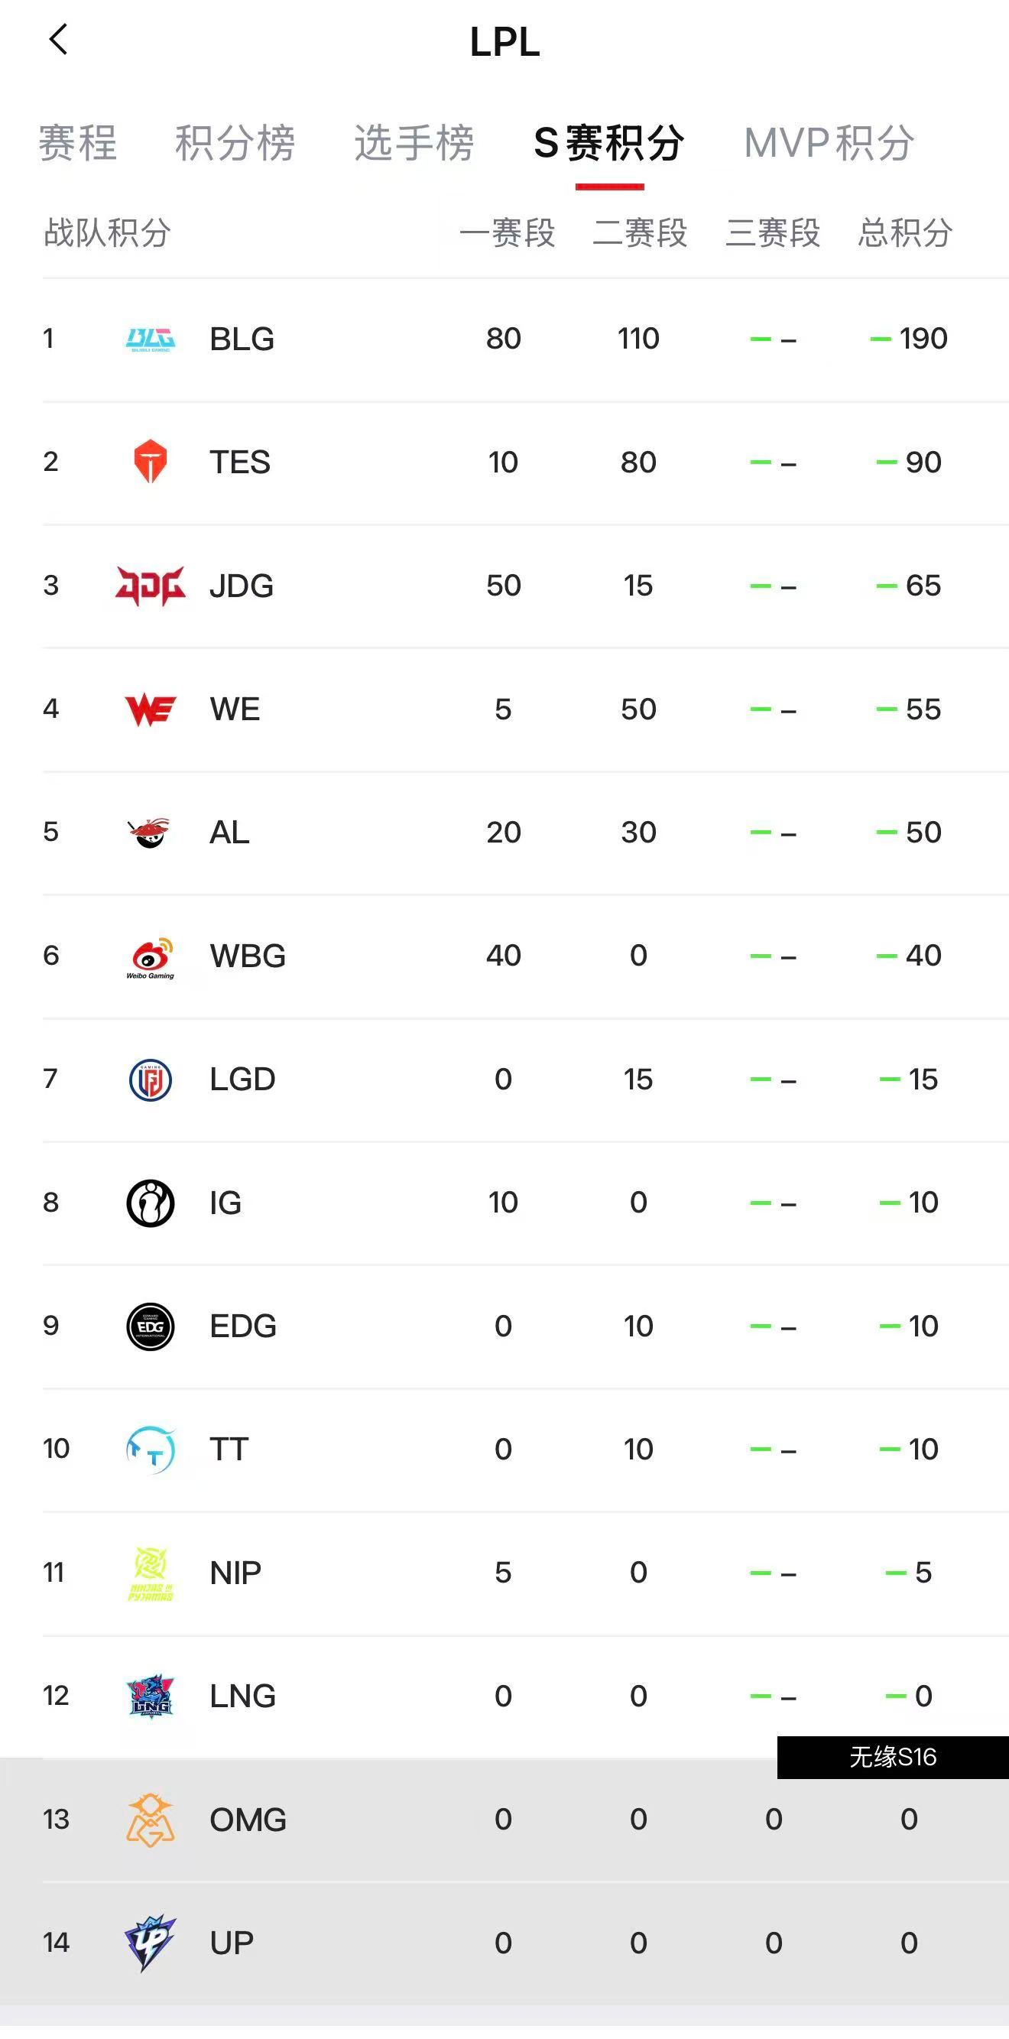The image size is (1009, 2039).
Task: Tap the Weibo Gaming logo
Action: tap(151, 958)
